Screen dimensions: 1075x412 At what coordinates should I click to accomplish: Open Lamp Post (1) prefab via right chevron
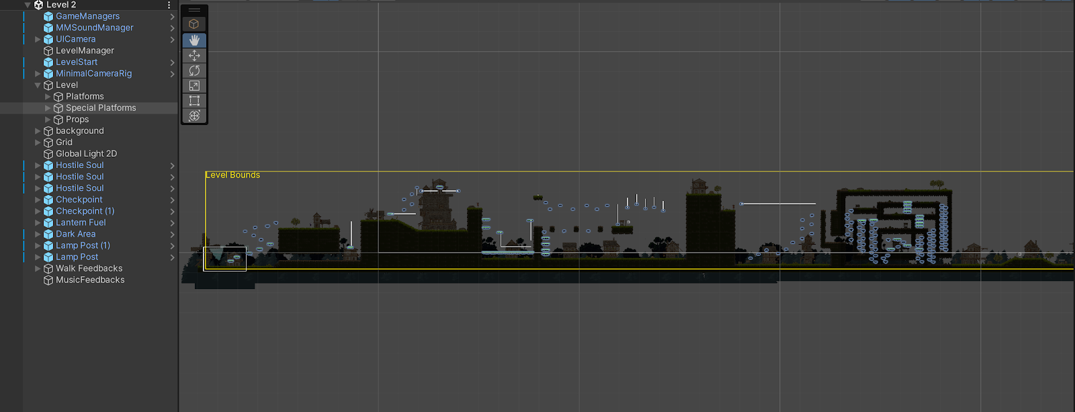(172, 245)
